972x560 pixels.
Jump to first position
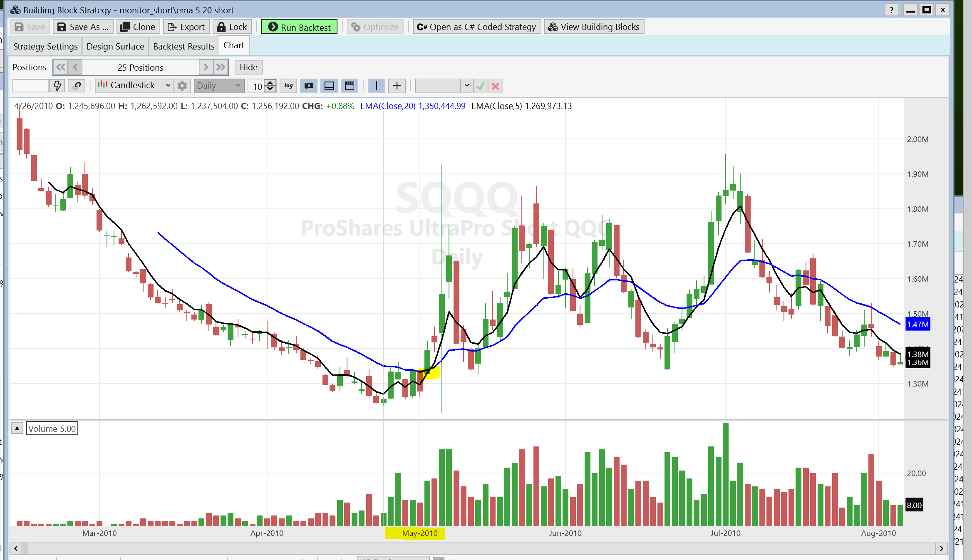click(x=60, y=67)
